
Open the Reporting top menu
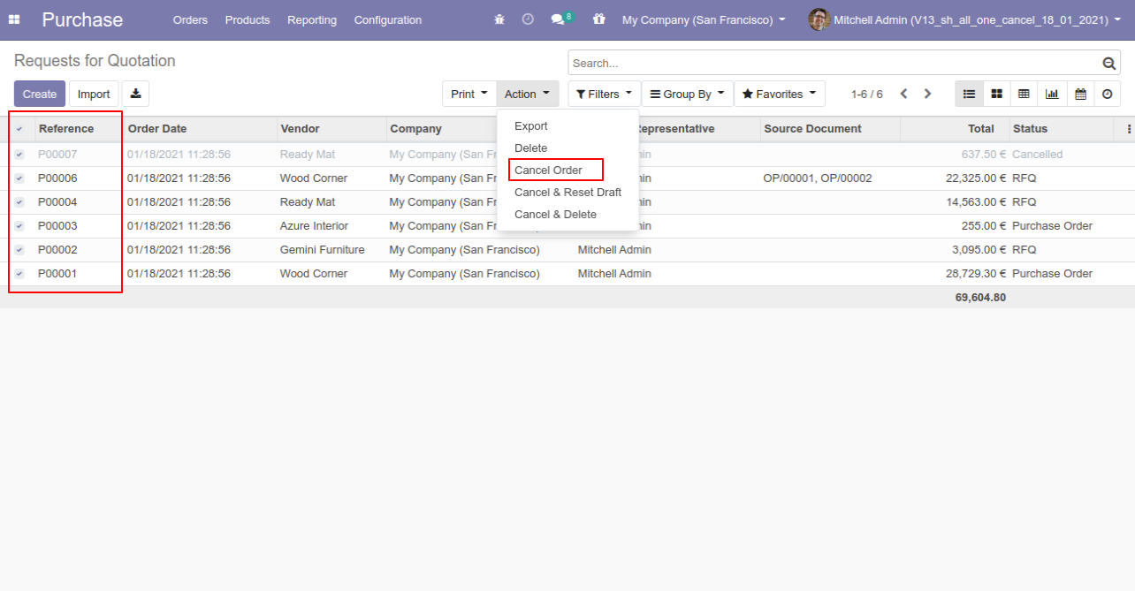[312, 19]
